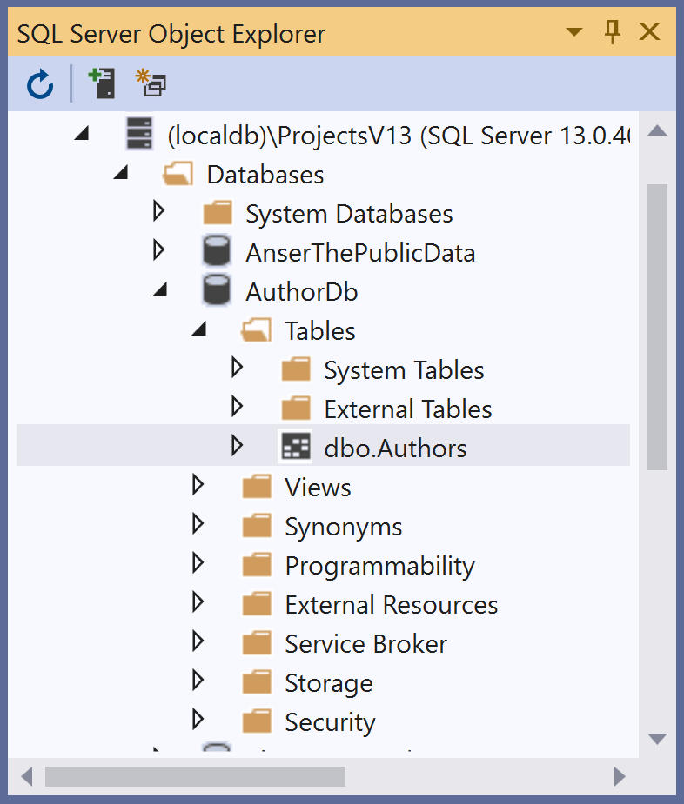Screen dimensions: 684x804
Task: Click the (localdb)\ProjectsV13 server icon
Action: (139, 133)
